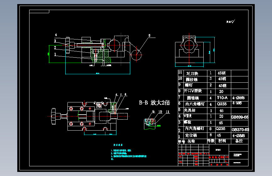Click callout number 5 above the side view
Viewport: 272px width, 176px height.
pos(149,35)
